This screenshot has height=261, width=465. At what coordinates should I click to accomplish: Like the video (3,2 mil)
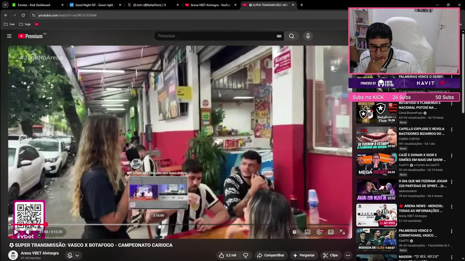click(227, 255)
